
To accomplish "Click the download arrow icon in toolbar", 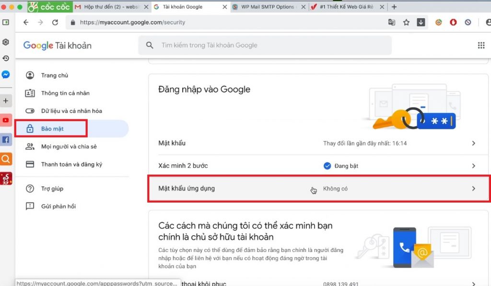I will [421, 23].
